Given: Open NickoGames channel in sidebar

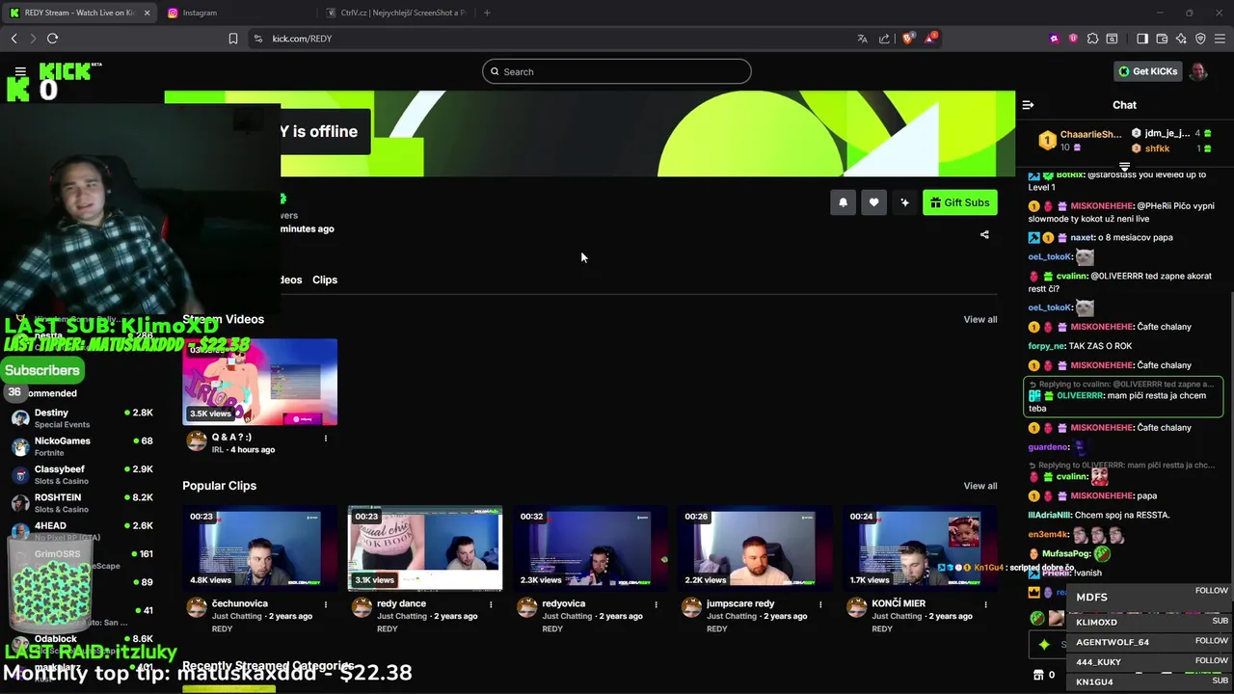Looking at the screenshot, I should (x=82, y=446).
